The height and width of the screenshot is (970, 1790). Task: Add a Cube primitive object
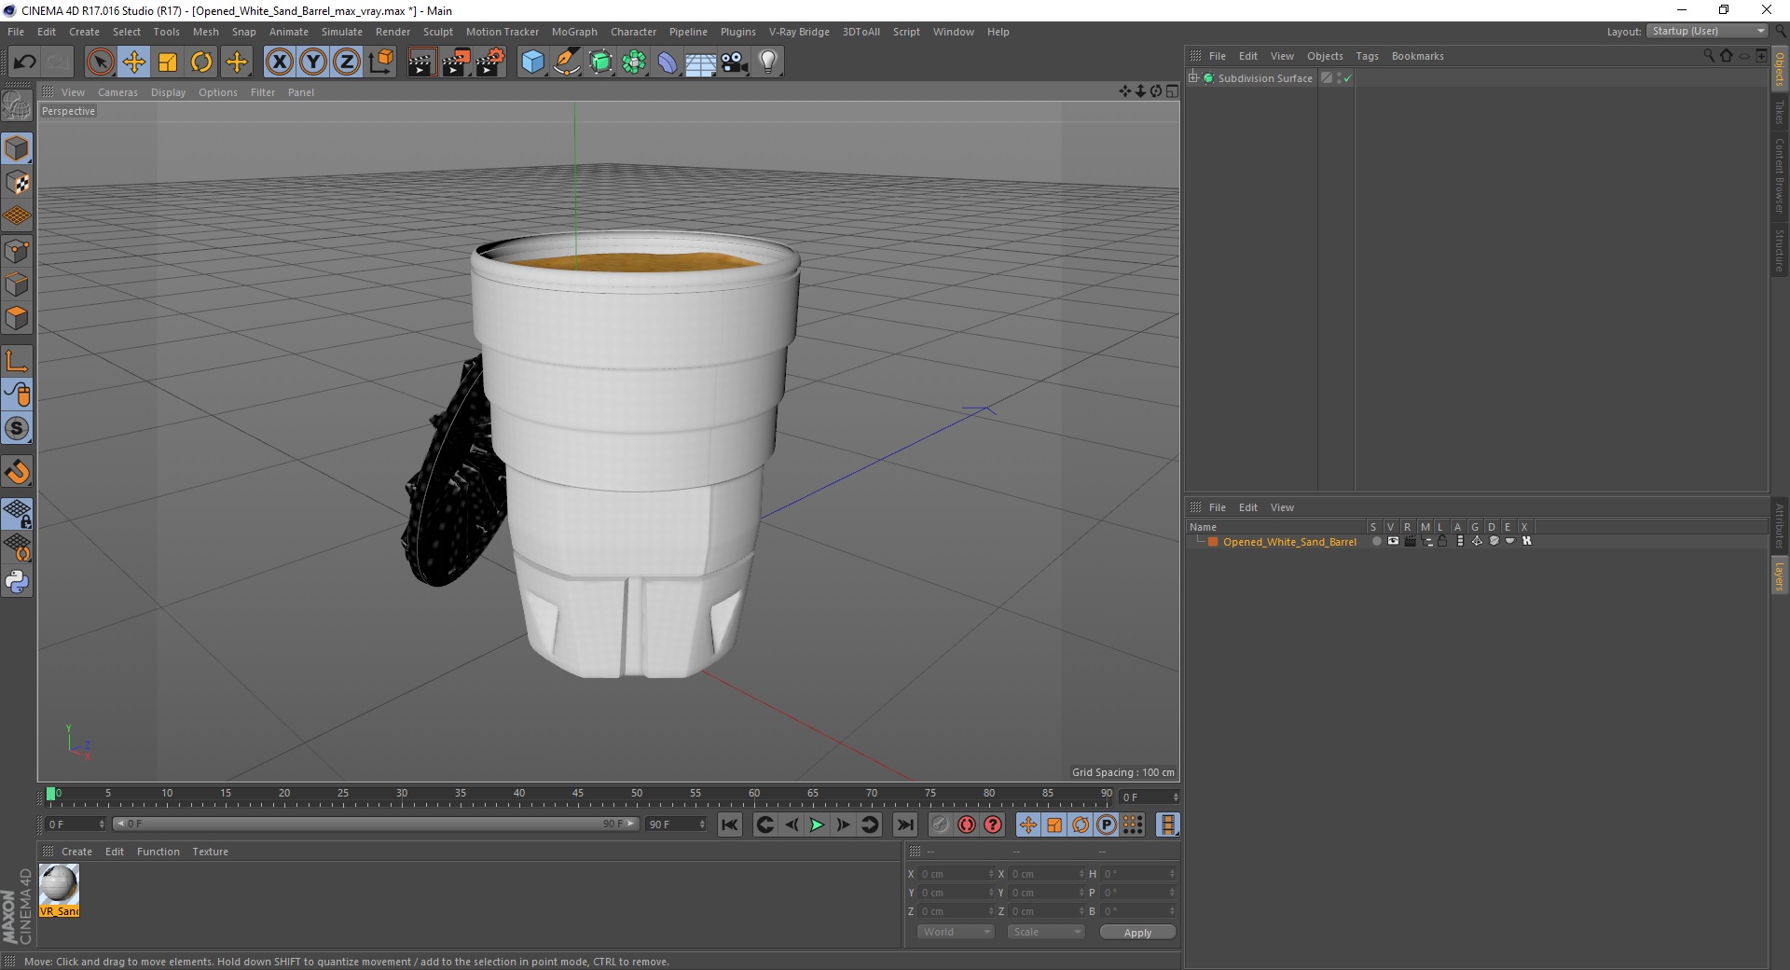coord(532,62)
